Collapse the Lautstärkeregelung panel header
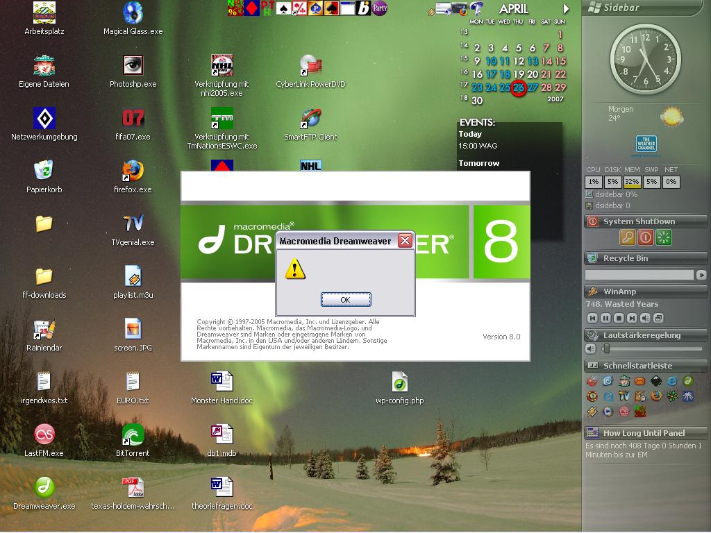This screenshot has height=533, width=711. [646, 335]
